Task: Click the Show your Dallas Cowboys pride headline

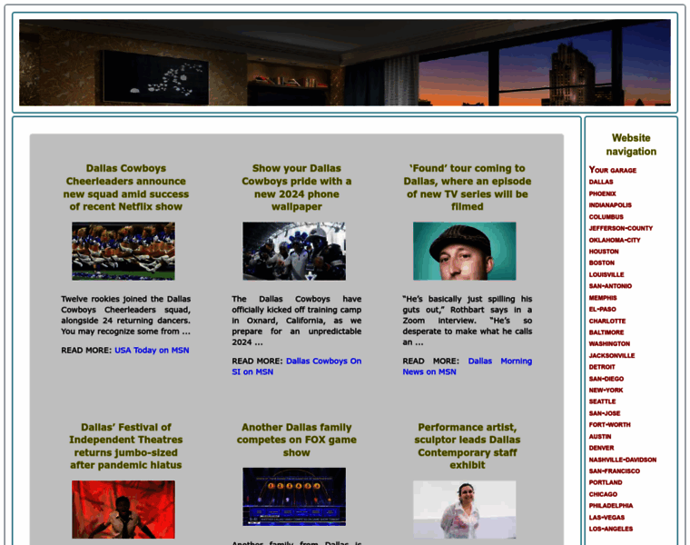Action: pyautogui.click(x=297, y=187)
